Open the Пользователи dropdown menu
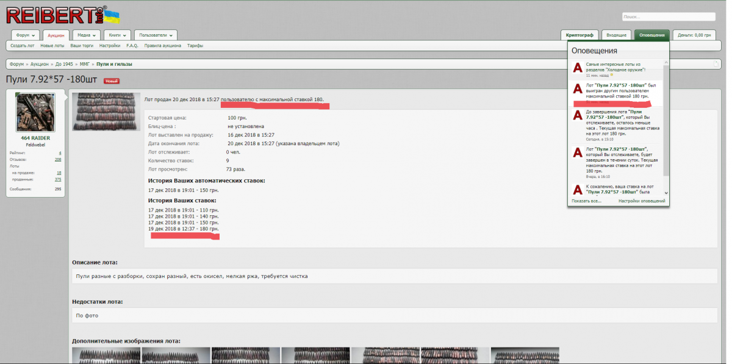The image size is (732, 364). [156, 35]
